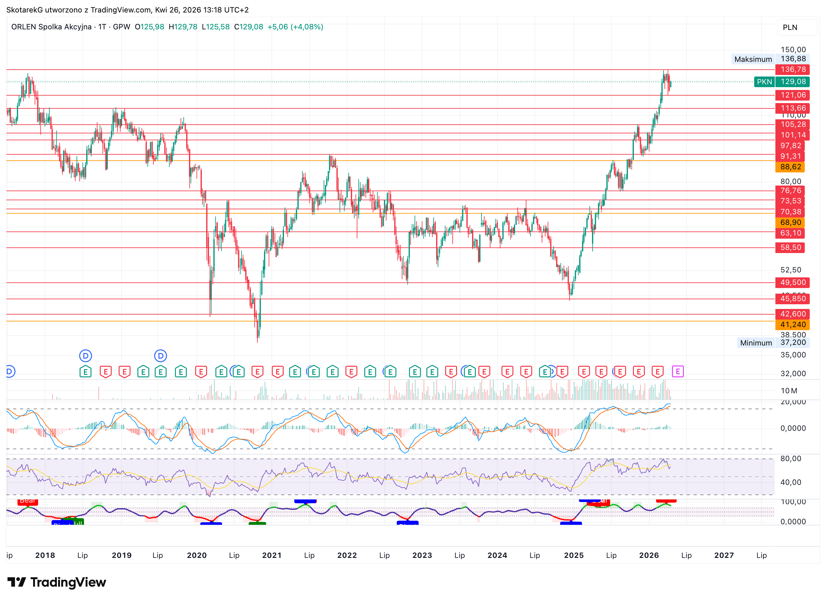826x601 pixels.
Task: Click the 100,00 oscillator axis value
Action: pyautogui.click(x=793, y=502)
